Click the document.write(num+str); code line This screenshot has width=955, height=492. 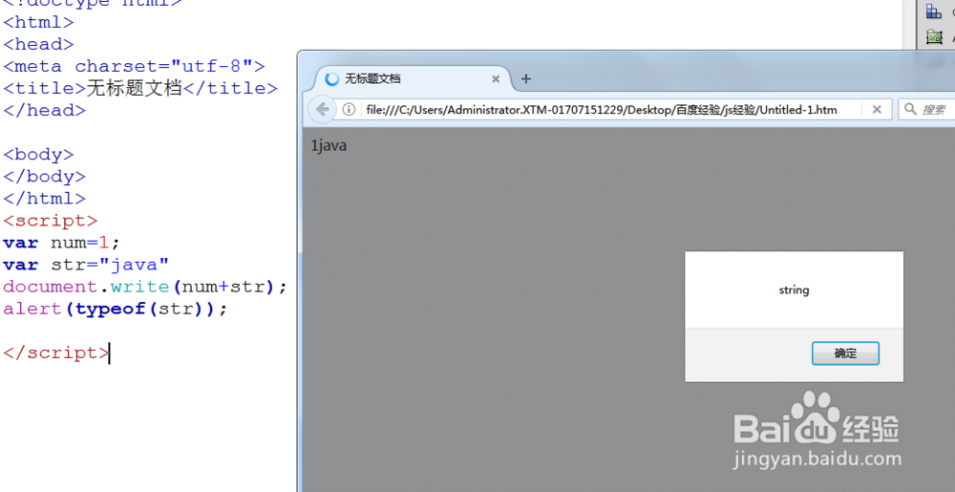point(145,287)
